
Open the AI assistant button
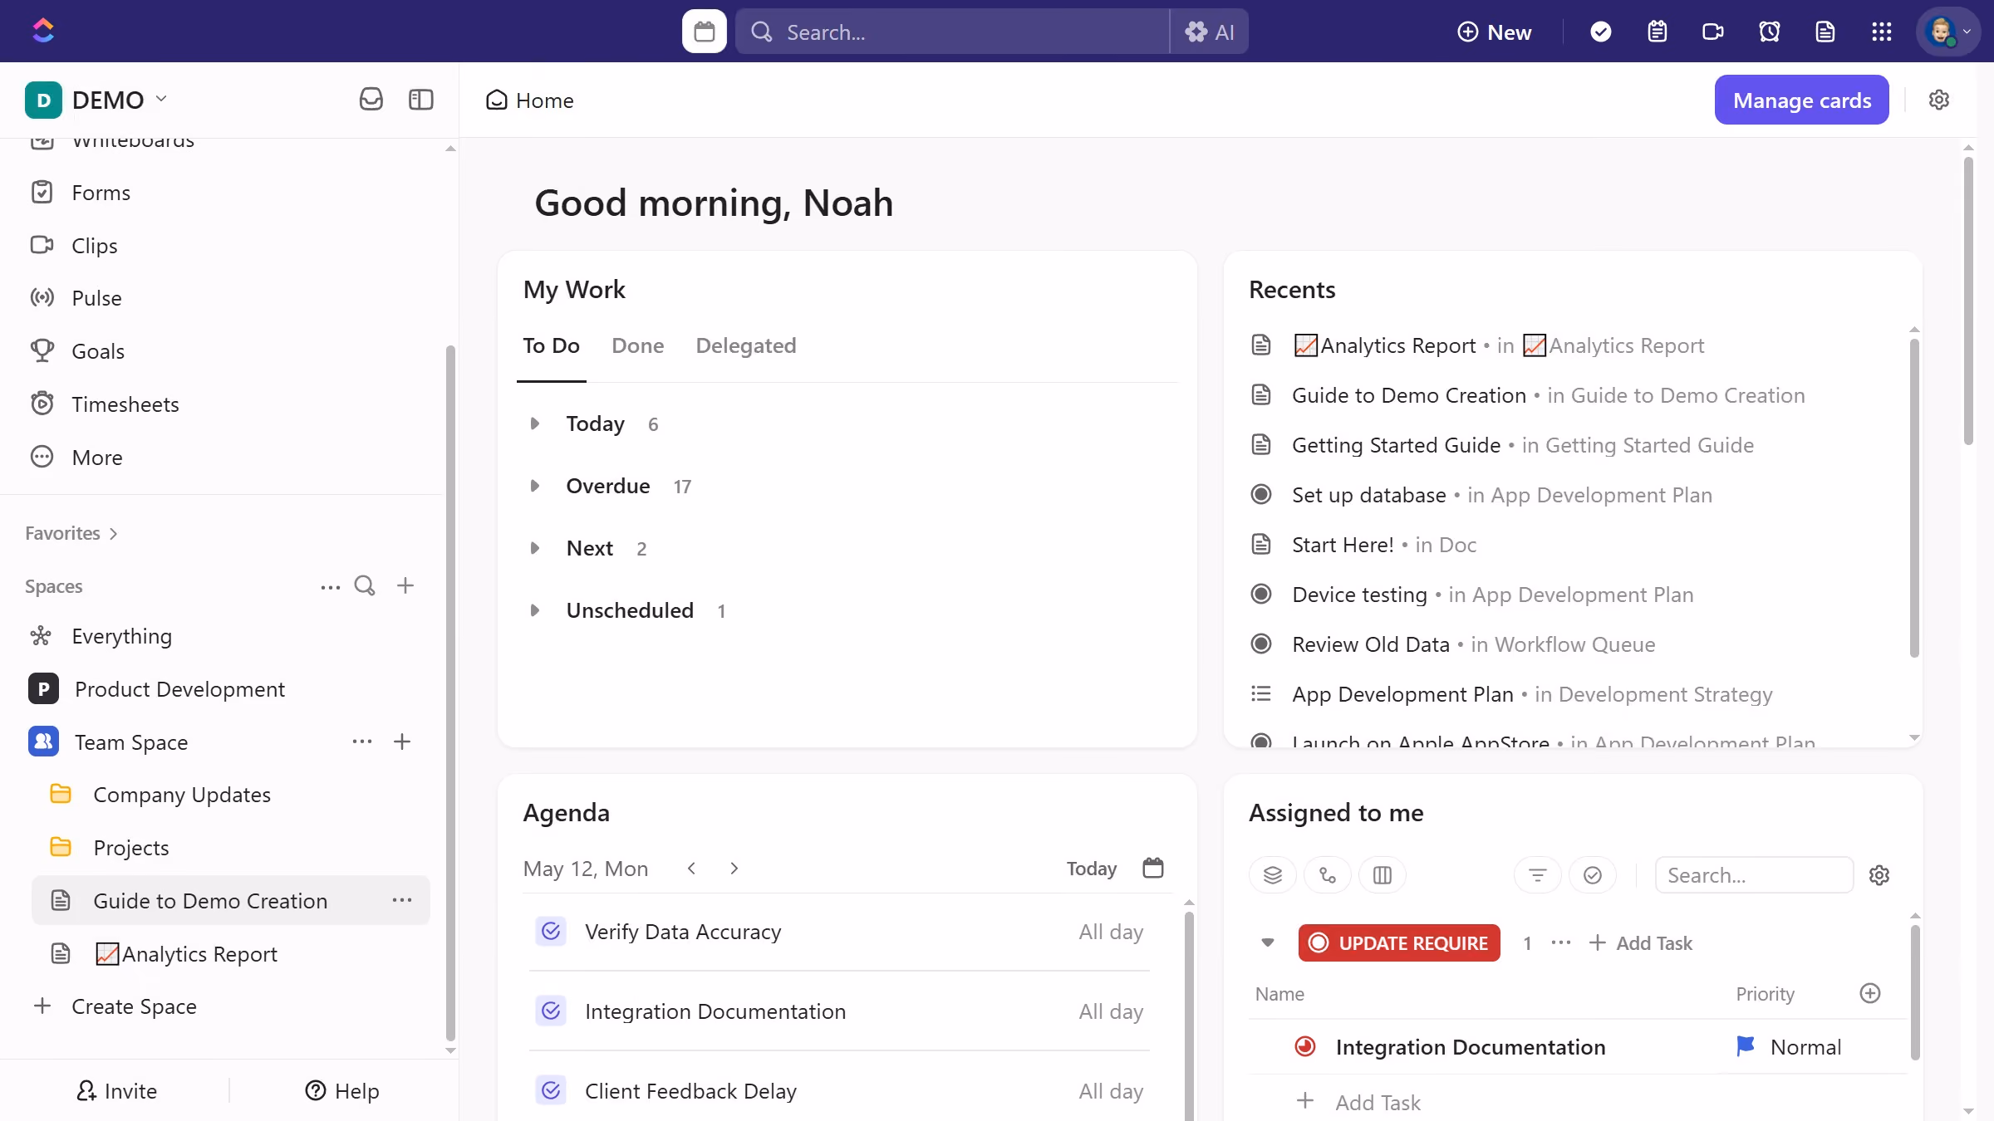(1209, 32)
